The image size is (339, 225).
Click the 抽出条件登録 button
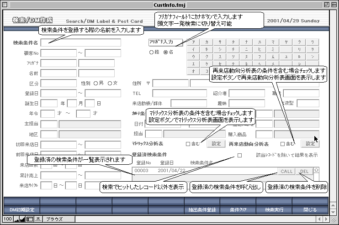pyautogui.click(x=202, y=209)
